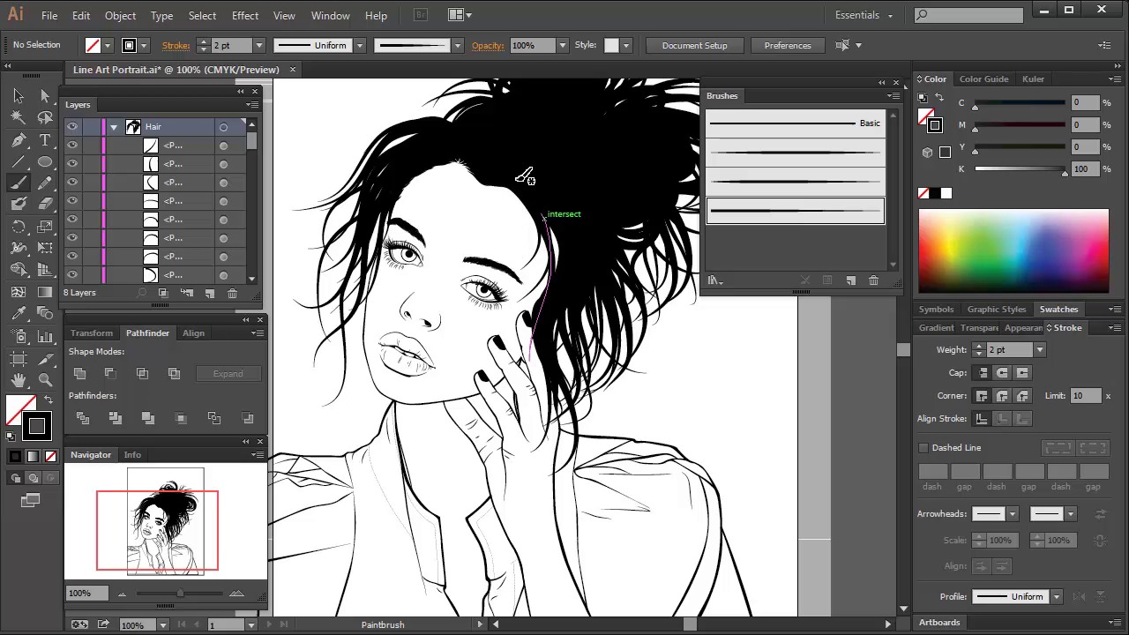Open the Profile dropdown in the Stroke panel
The width and height of the screenshot is (1129, 635).
(1056, 597)
